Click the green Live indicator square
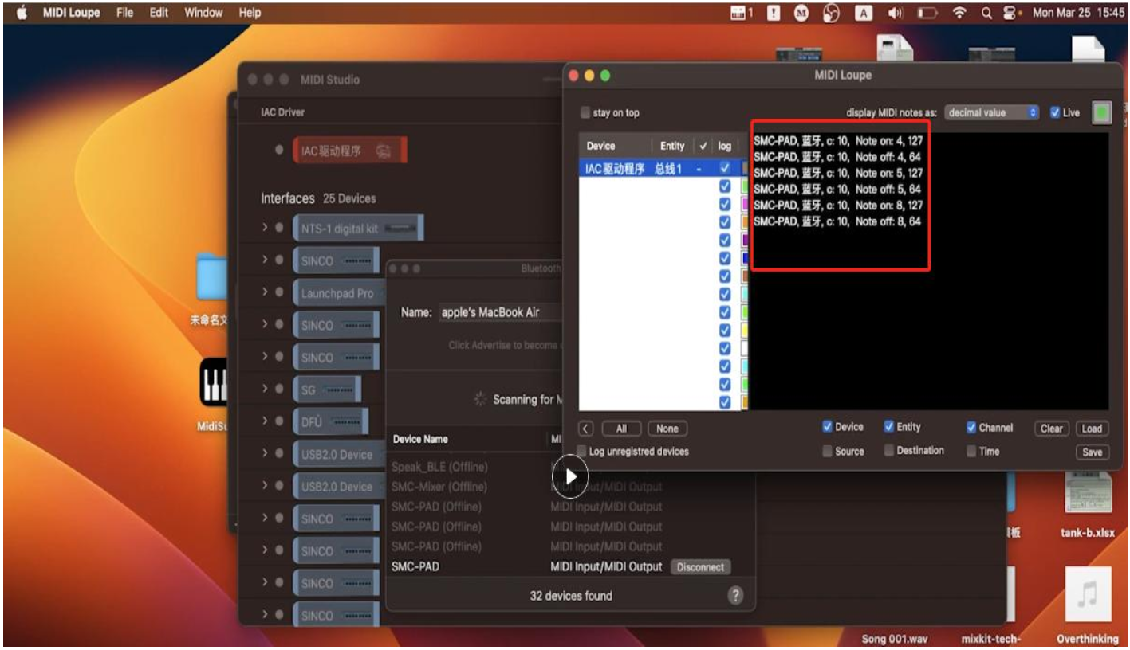 (x=1102, y=113)
